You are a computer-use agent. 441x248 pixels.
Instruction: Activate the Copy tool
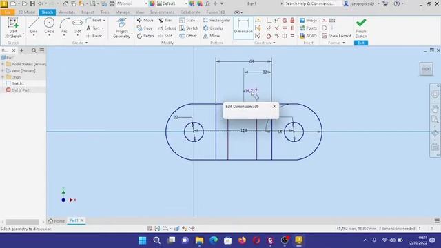[x=145, y=28]
